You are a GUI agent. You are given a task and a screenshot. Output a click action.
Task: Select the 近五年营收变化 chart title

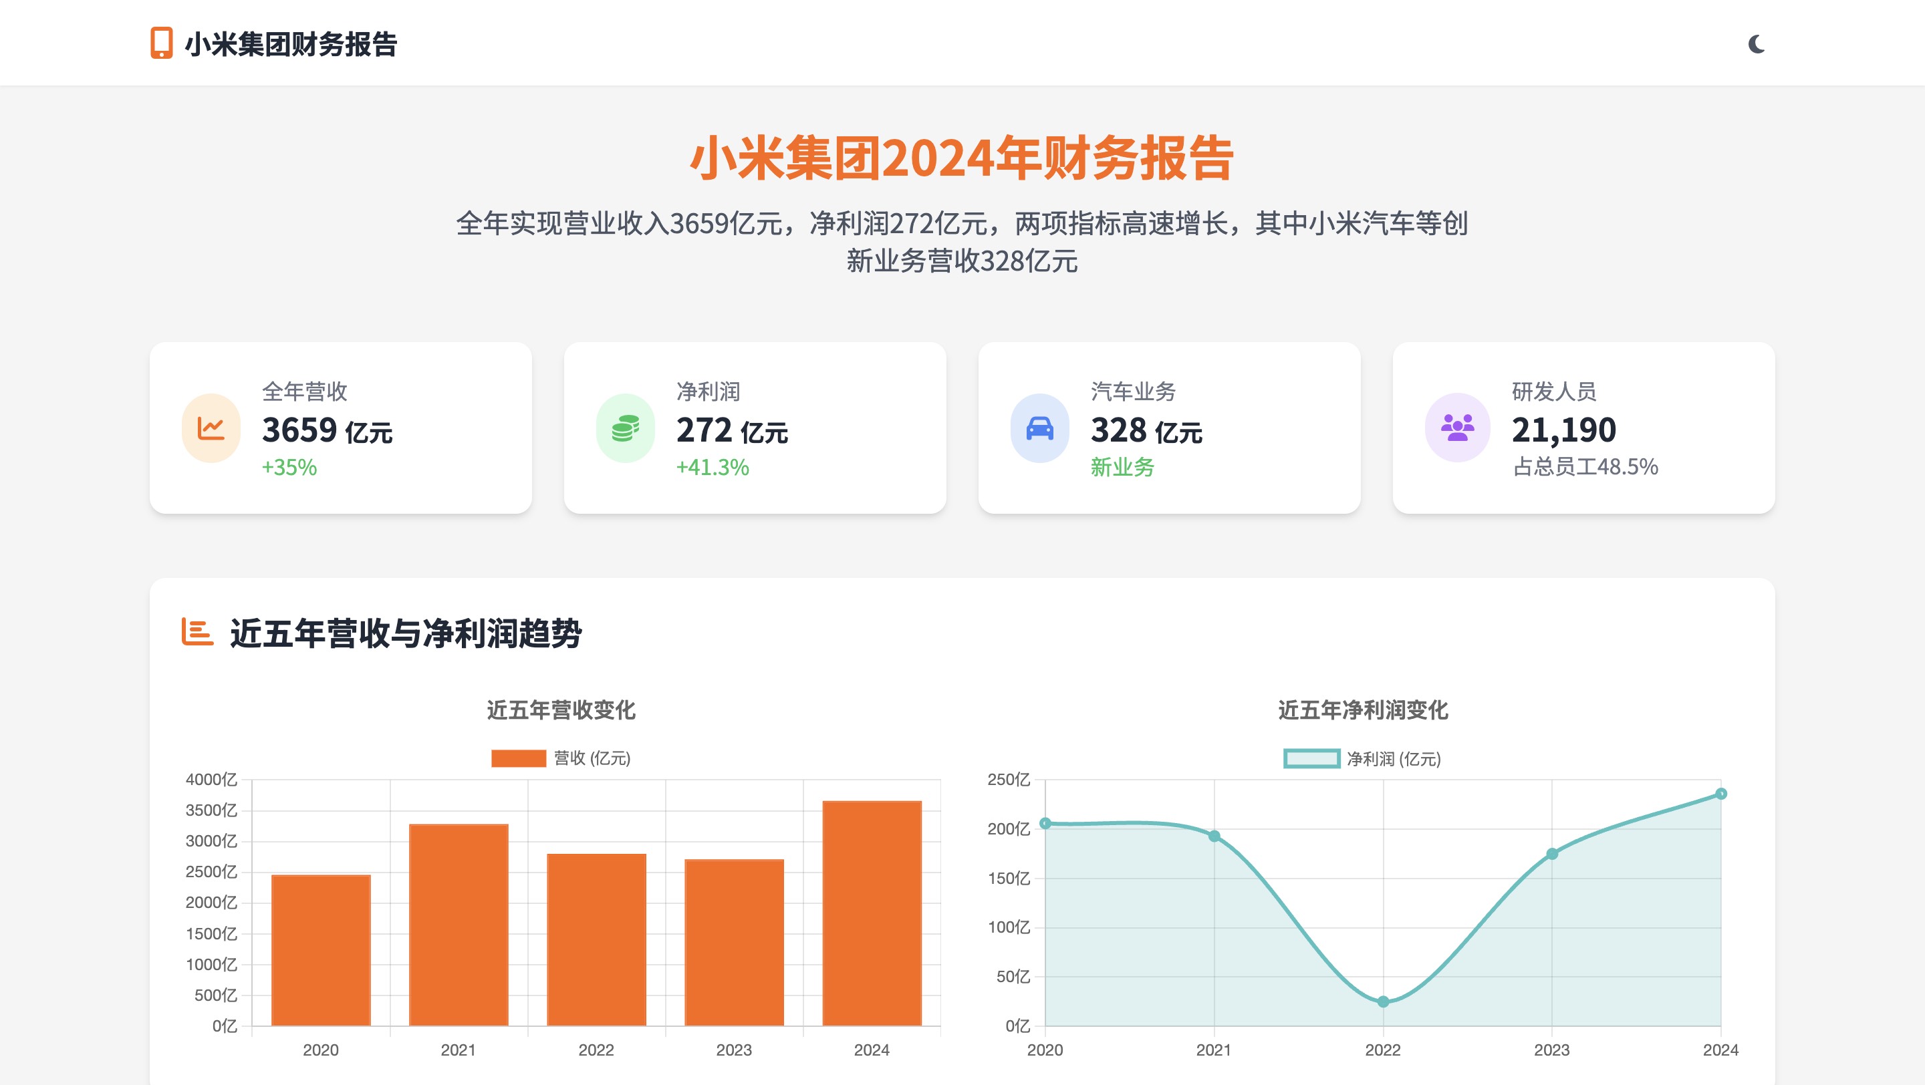pos(562,712)
